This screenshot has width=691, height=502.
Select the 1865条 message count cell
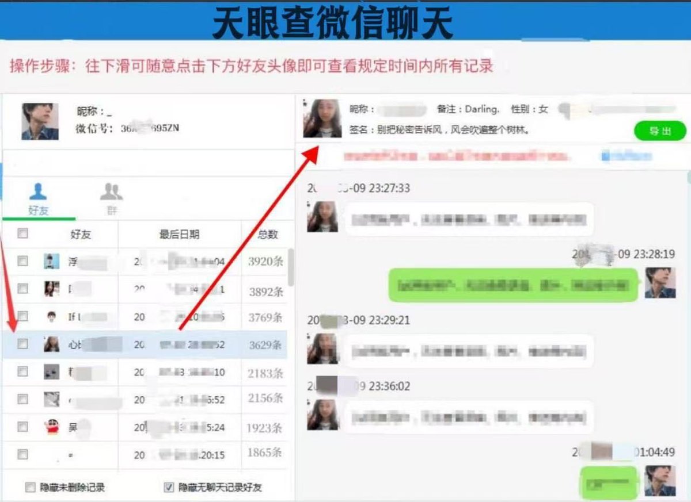(x=265, y=453)
